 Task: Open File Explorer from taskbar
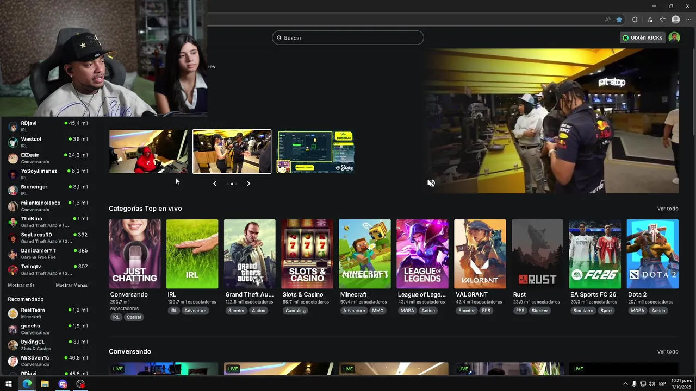(45, 384)
